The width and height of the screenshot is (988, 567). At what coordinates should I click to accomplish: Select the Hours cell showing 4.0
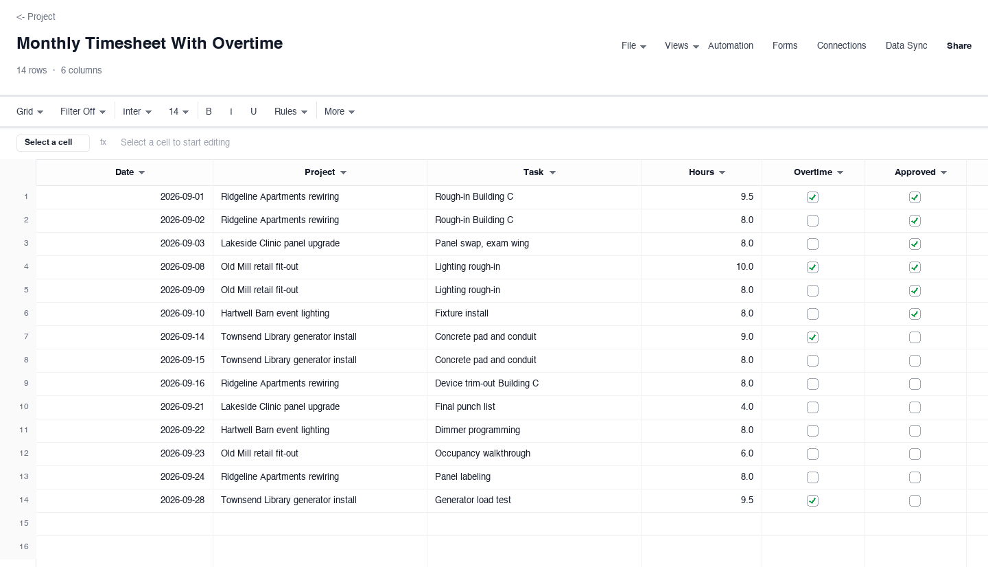[701, 407]
